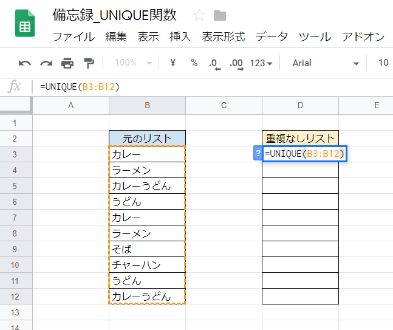Click the 元のリスト header cell
The width and height of the screenshot is (393, 330).
148,139
